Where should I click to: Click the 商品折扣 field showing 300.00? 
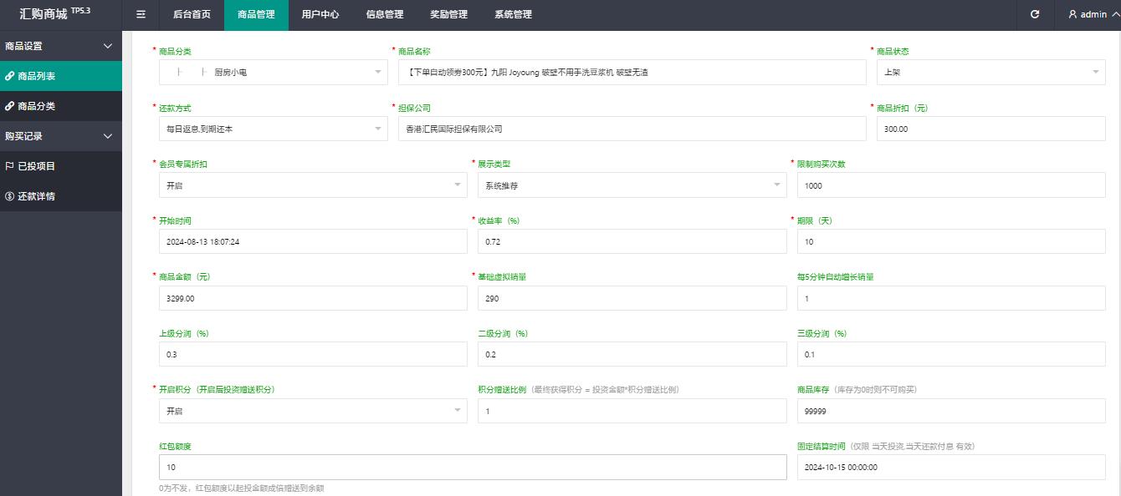coord(991,129)
